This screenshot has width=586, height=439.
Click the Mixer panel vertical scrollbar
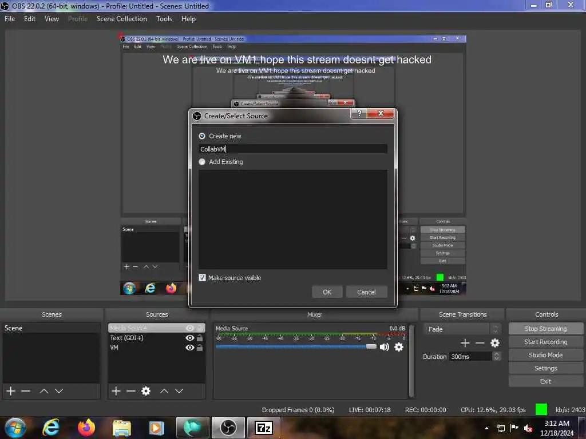(x=411, y=361)
